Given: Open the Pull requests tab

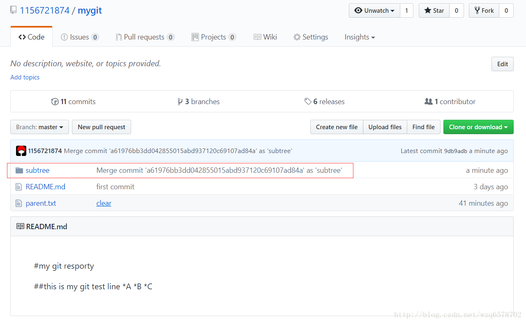Looking at the screenshot, I should [145, 37].
